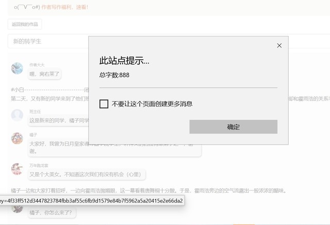
Task: Close the site prompt dialog with X
Action: (x=279, y=45)
